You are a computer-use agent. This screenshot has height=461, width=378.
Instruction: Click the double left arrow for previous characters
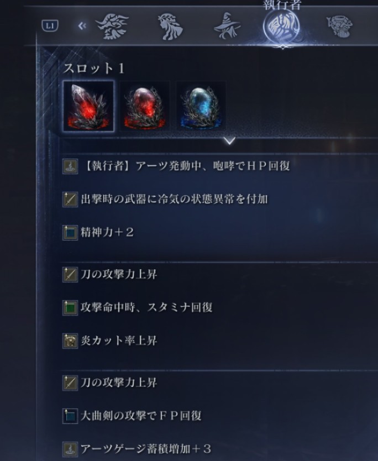pos(82,26)
